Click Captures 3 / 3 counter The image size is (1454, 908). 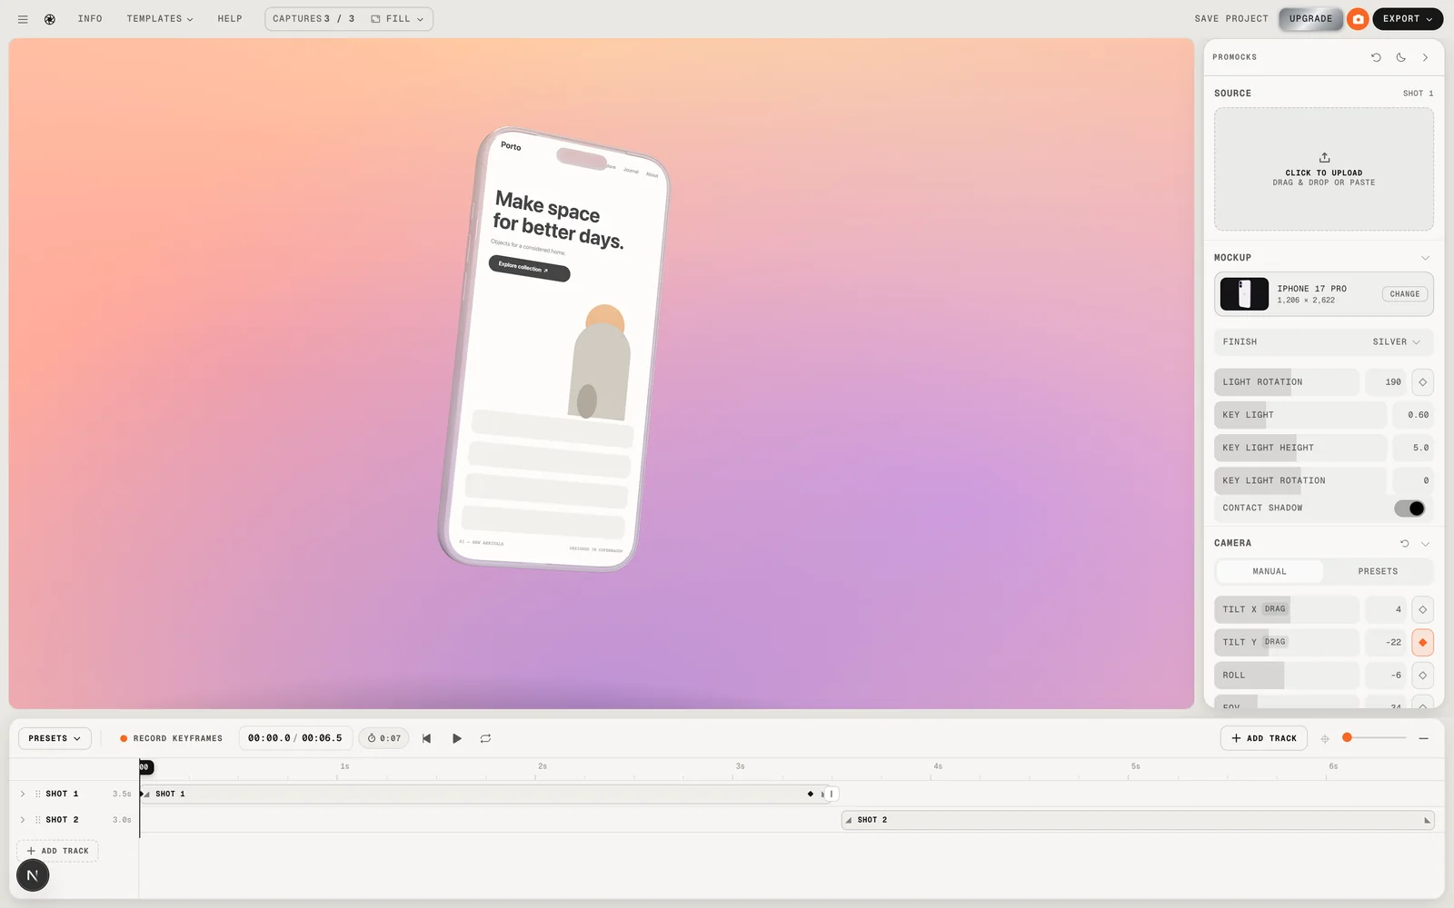coord(314,19)
